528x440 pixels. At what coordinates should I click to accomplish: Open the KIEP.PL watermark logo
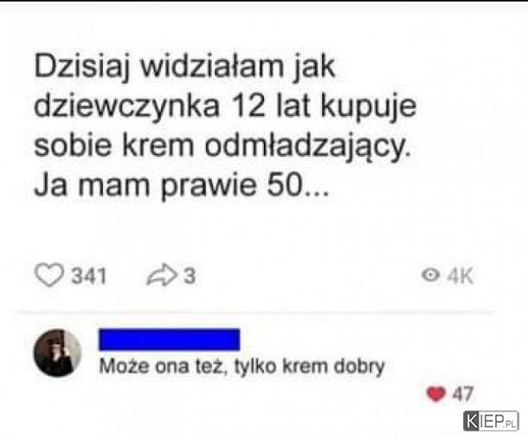point(491,421)
